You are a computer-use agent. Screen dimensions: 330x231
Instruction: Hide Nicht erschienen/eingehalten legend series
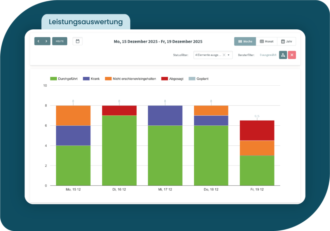pos(131,79)
